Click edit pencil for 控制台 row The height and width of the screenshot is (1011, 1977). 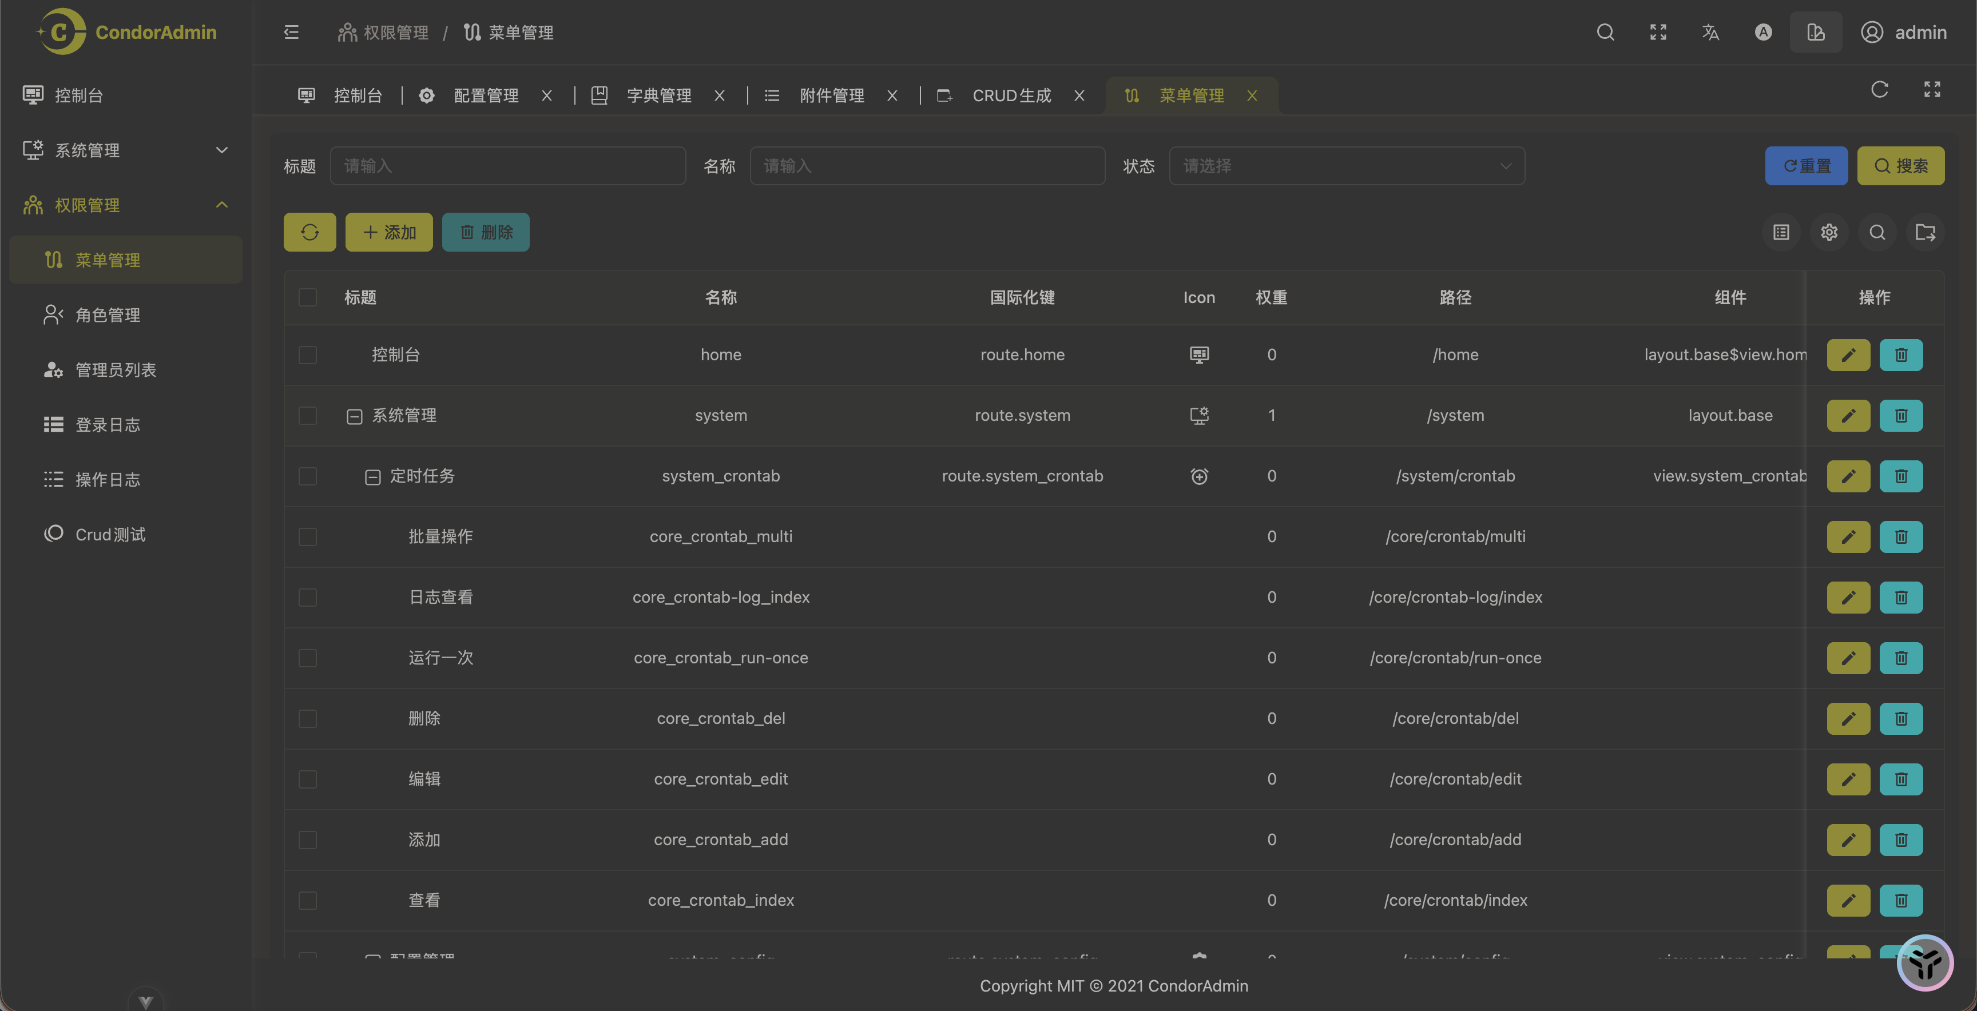1848,355
